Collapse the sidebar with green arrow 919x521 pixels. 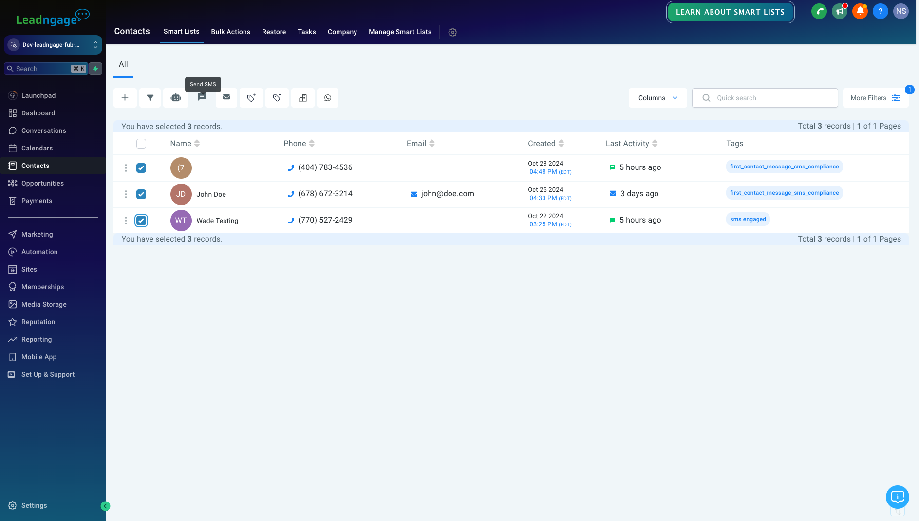click(105, 506)
